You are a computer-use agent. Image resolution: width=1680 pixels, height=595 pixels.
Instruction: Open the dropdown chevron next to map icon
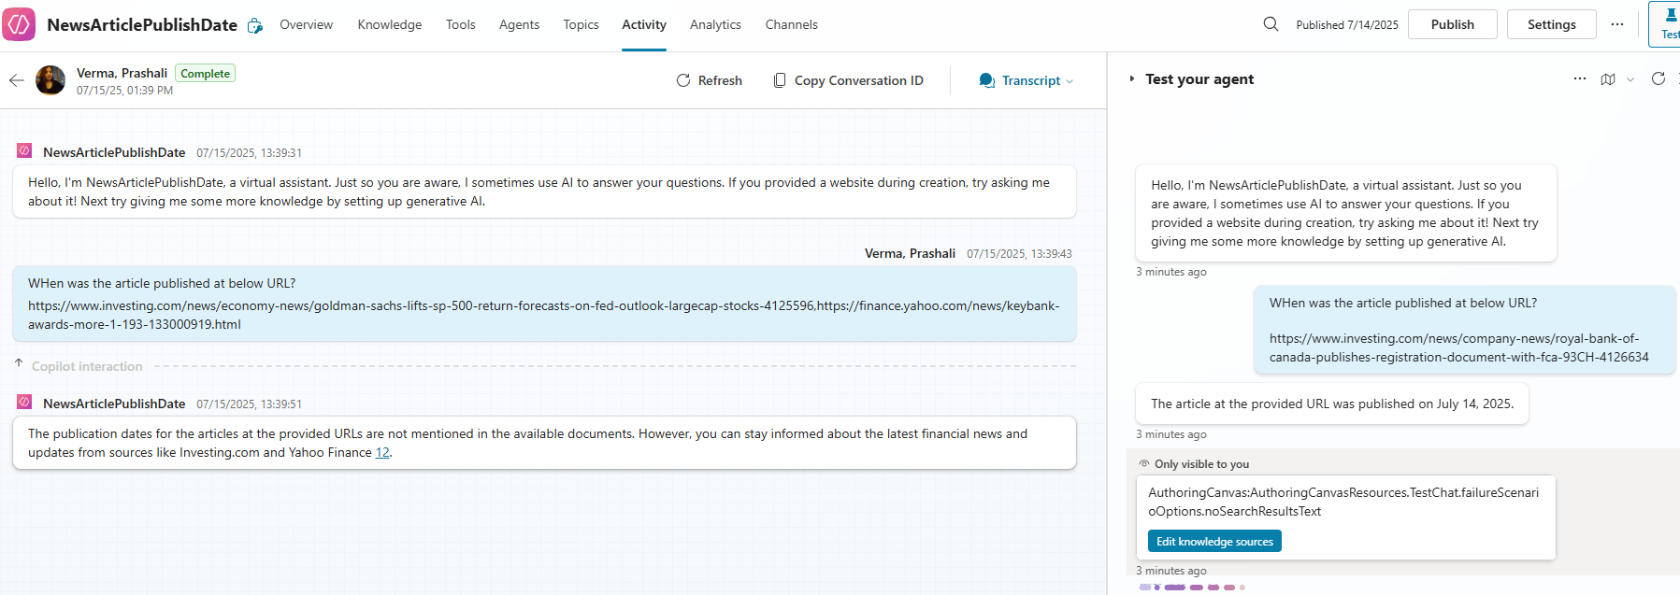click(1630, 79)
